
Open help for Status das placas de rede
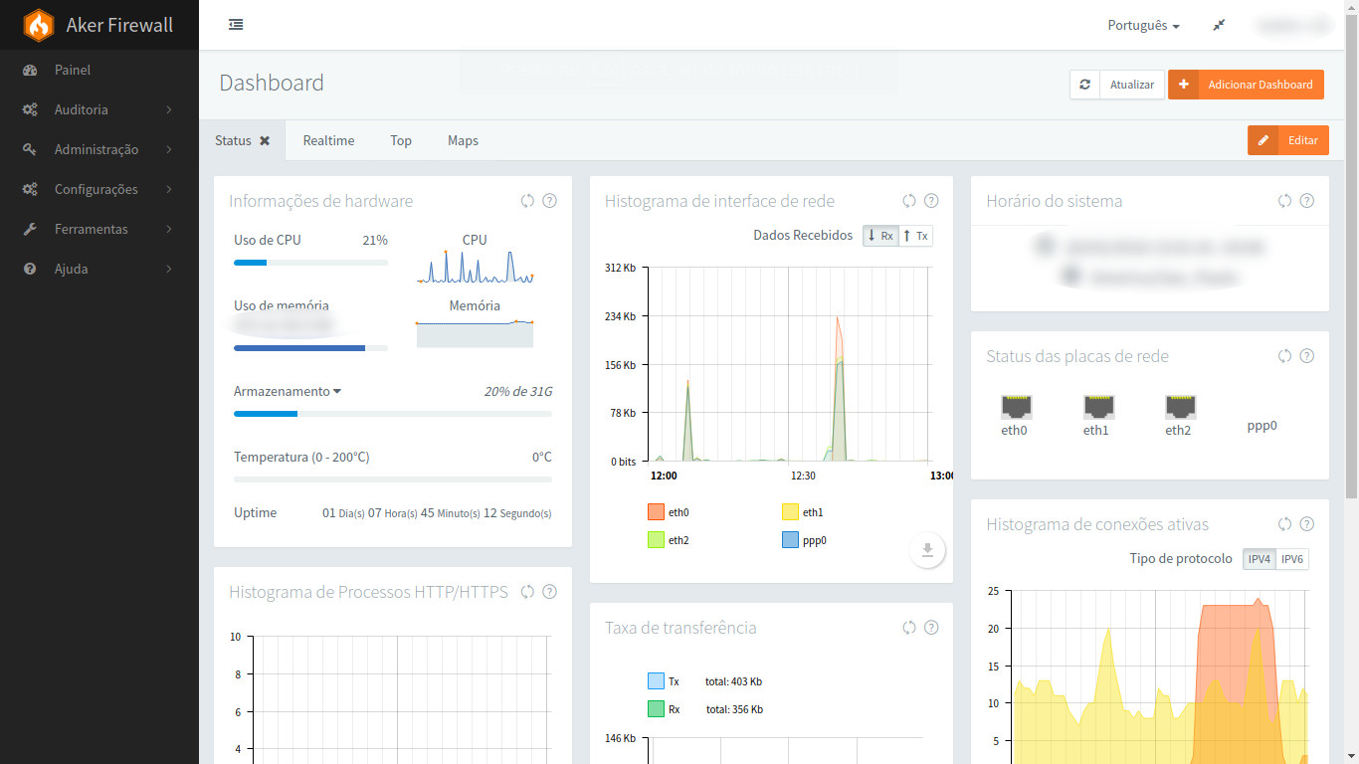(x=1307, y=356)
